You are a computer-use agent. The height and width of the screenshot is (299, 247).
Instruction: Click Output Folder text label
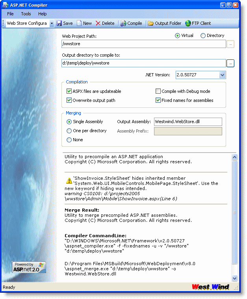168,23
